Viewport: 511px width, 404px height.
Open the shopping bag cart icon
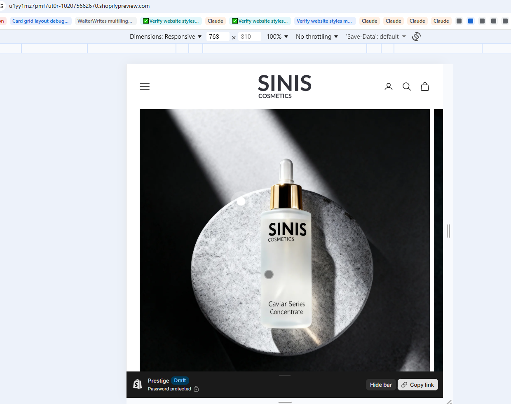click(x=425, y=86)
